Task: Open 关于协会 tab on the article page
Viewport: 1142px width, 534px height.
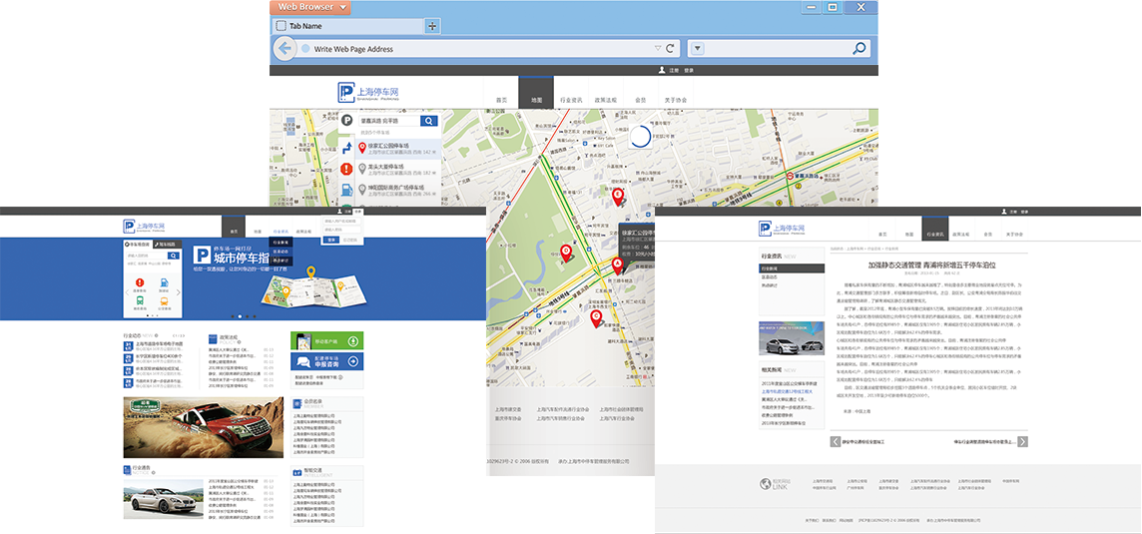Action: click(1014, 235)
